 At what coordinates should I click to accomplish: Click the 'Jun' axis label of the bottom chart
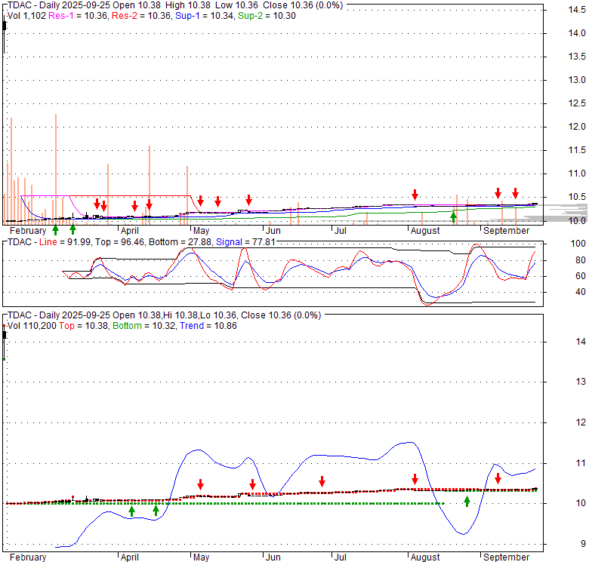point(273,557)
